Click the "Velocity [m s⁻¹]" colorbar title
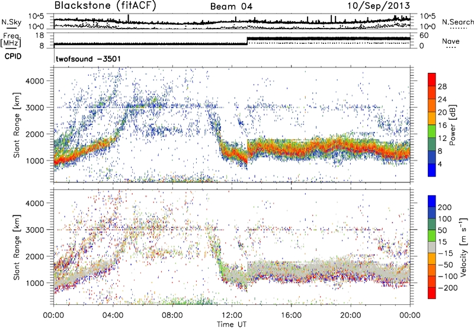 click(x=464, y=247)
